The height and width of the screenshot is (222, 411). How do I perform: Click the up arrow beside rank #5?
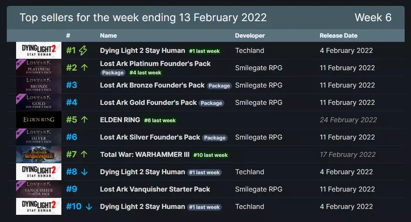tap(84, 120)
